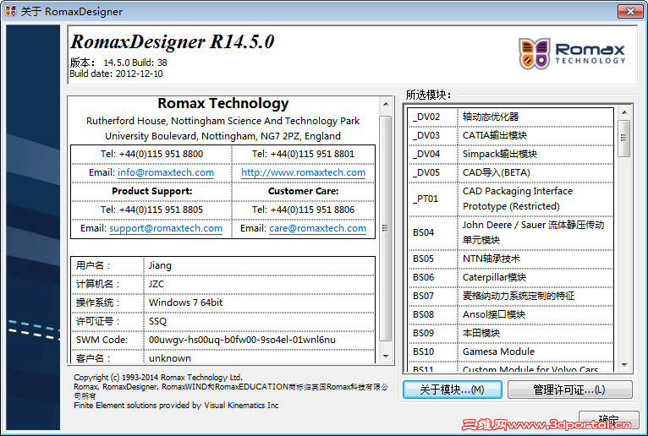Click the 用户名 value Jiang
The height and width of the screenshot is (436, 648).
[x=160, y=265]
